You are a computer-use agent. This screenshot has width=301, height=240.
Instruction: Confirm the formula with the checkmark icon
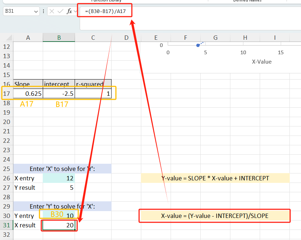click(x=60, y=11)
